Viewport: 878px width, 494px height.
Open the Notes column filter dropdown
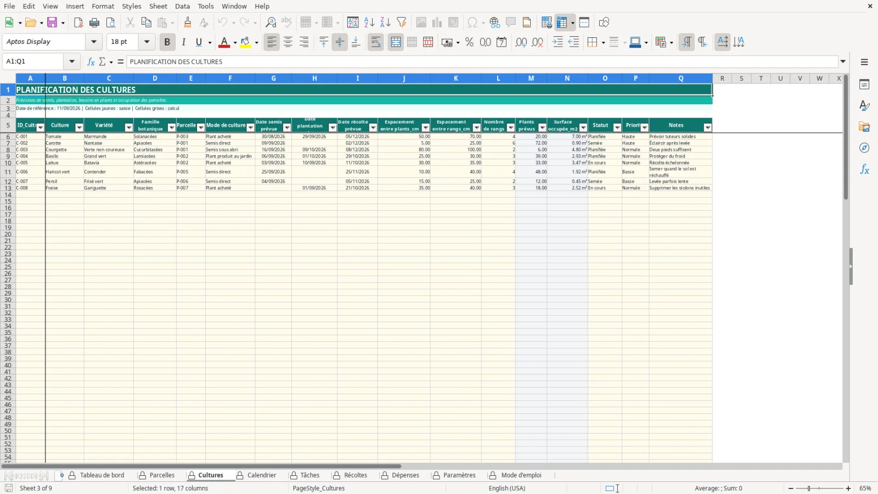pos(708,127)
